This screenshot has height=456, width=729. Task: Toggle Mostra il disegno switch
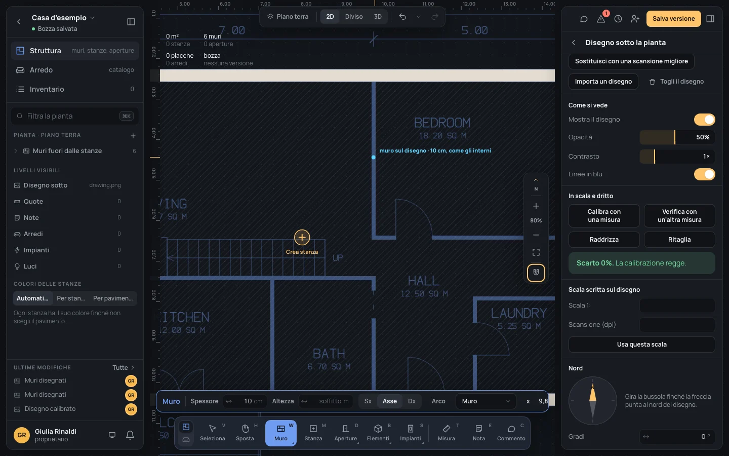click(704, 120)
